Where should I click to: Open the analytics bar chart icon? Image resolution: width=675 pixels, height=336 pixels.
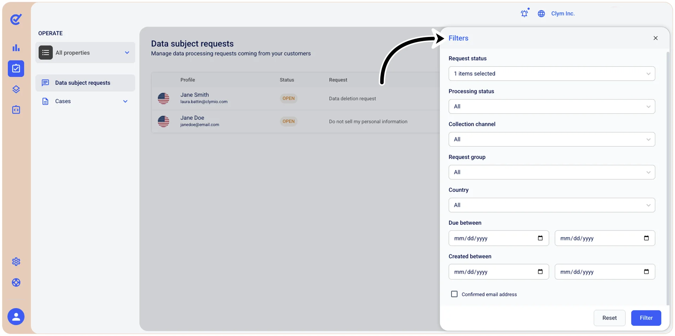(16, 48)
